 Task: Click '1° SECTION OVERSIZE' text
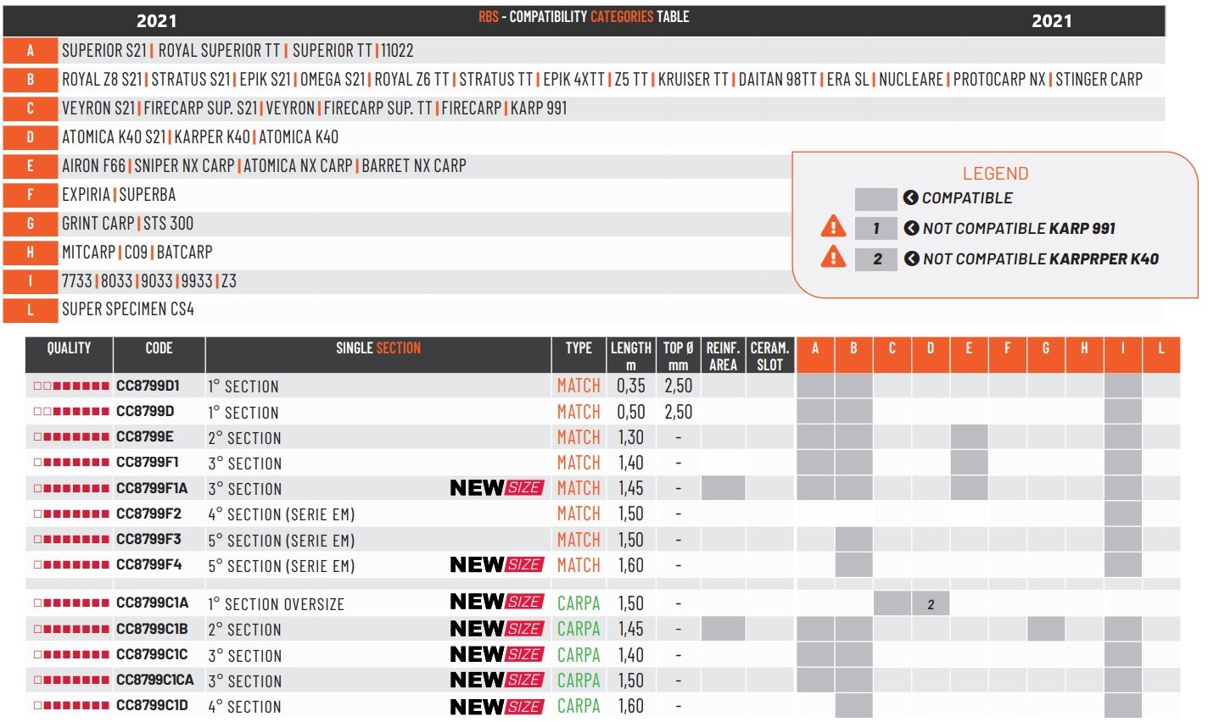pyautogui.click(x=277, y=604)
